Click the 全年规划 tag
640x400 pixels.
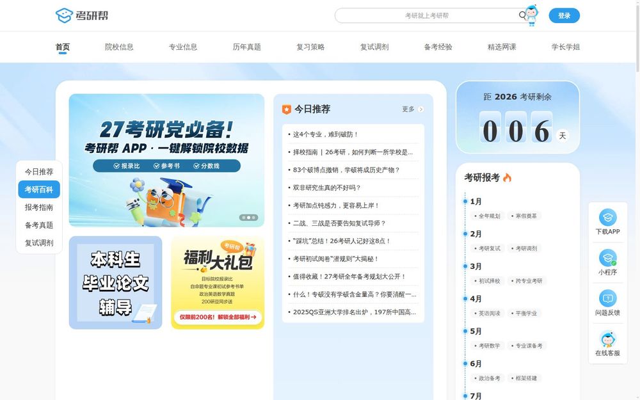[488, 216]
